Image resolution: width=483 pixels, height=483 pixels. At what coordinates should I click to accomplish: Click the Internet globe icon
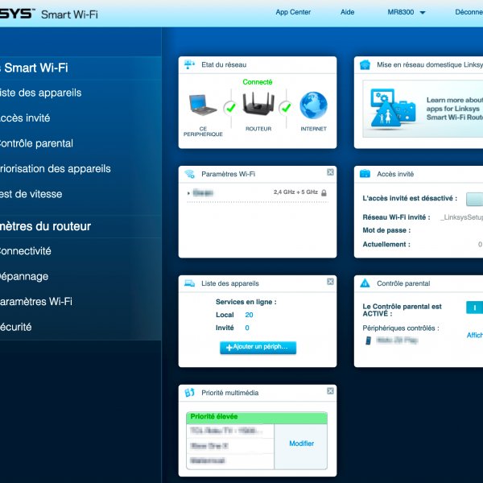click(313, 106)
